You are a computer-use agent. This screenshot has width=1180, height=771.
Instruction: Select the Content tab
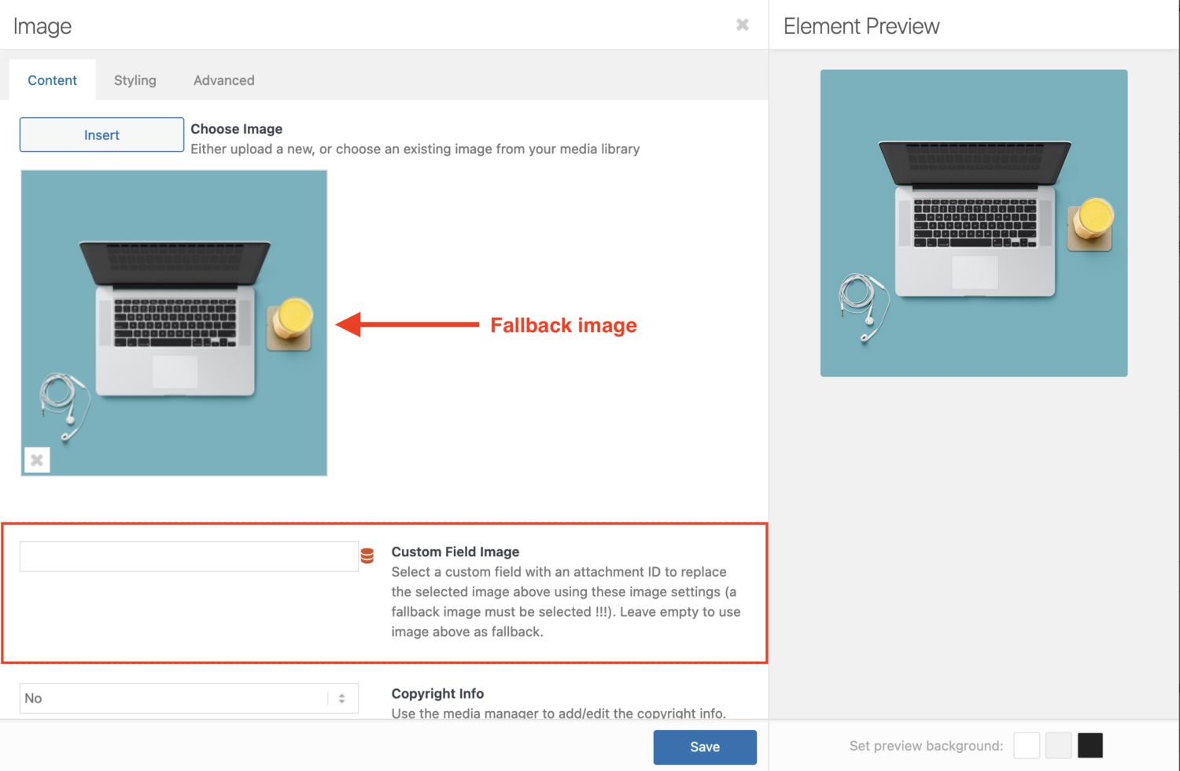click(x=52, y=79)
